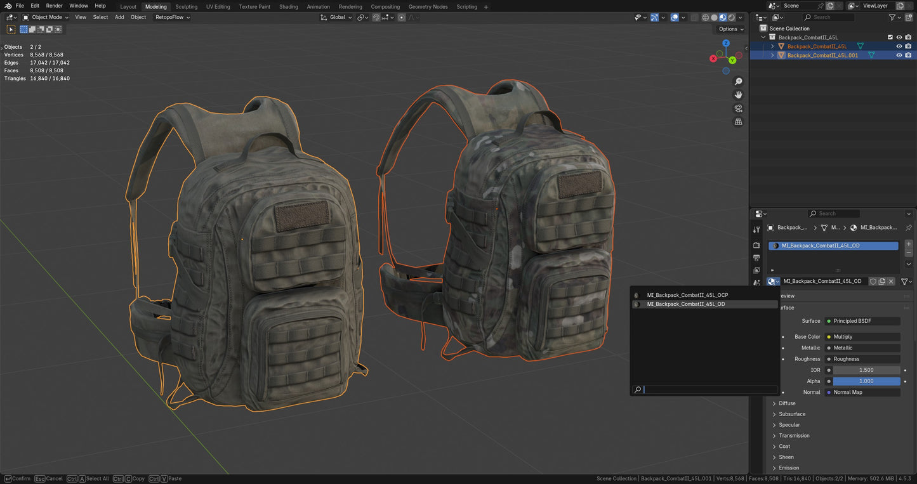The height and width of the screenshot is (484, 917).
Task: Open the Options dropdown in the viewport
Action: click(730, 29)
